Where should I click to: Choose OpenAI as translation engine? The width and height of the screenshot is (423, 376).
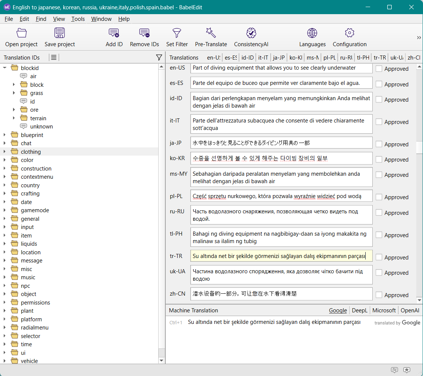click(x=410, y=310)
